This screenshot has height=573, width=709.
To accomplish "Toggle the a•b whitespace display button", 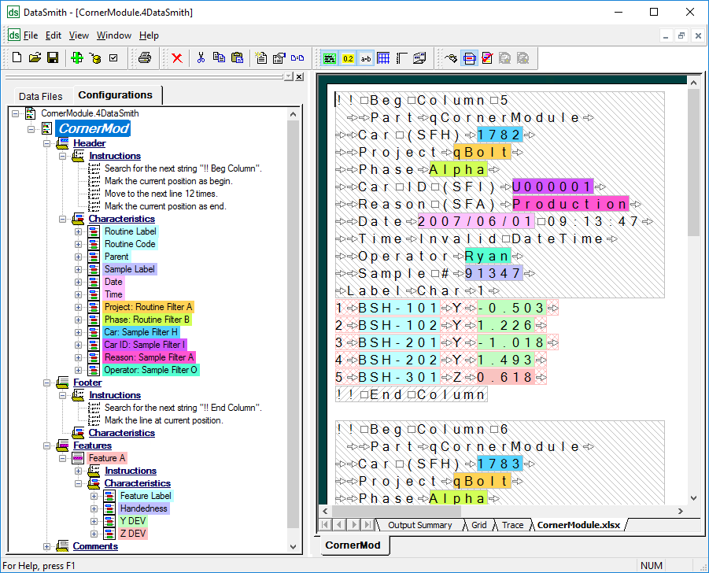I will [x=366, y=57].
